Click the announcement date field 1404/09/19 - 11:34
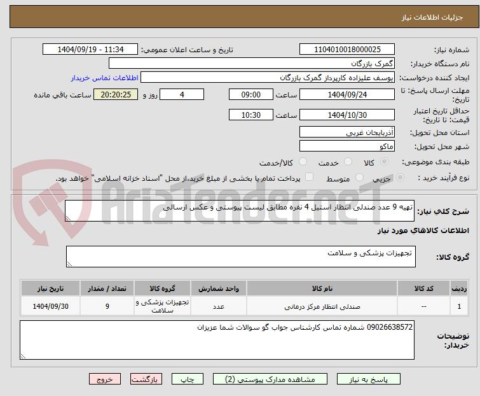This screenshot has width=480, height=396. click(x=90, y=50)
